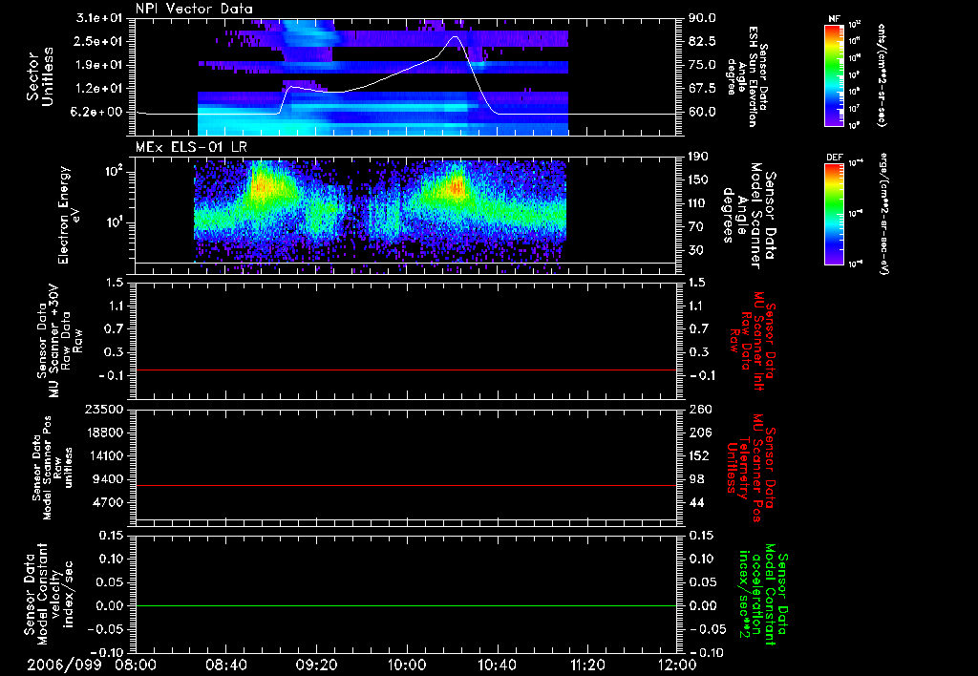Click the NF rainbow color bar
978x676 pixels.
pyautogui.click(x=834, y=75)
